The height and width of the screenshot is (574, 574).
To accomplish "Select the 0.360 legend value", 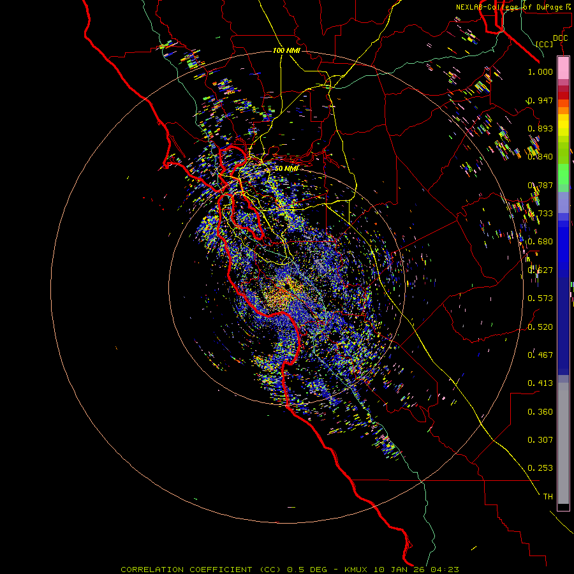I will (x=540, y=411).
